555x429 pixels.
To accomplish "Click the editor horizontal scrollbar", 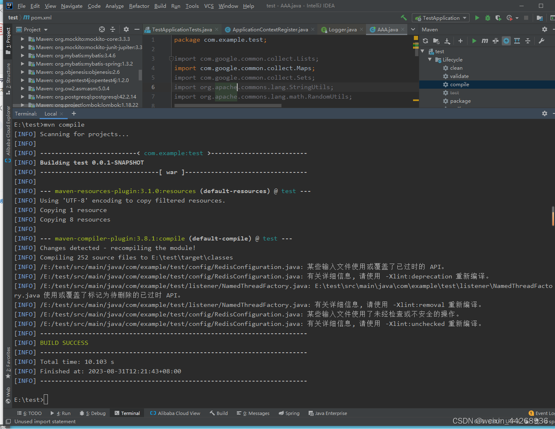I will coord(228,106).
